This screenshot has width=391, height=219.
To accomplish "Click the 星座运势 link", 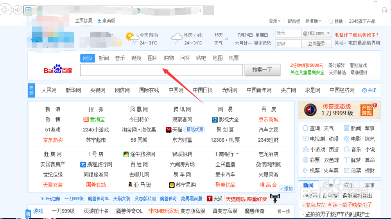I will click(x=262, y=43).
